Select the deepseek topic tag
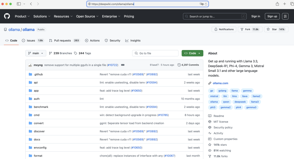 point(240,102)
